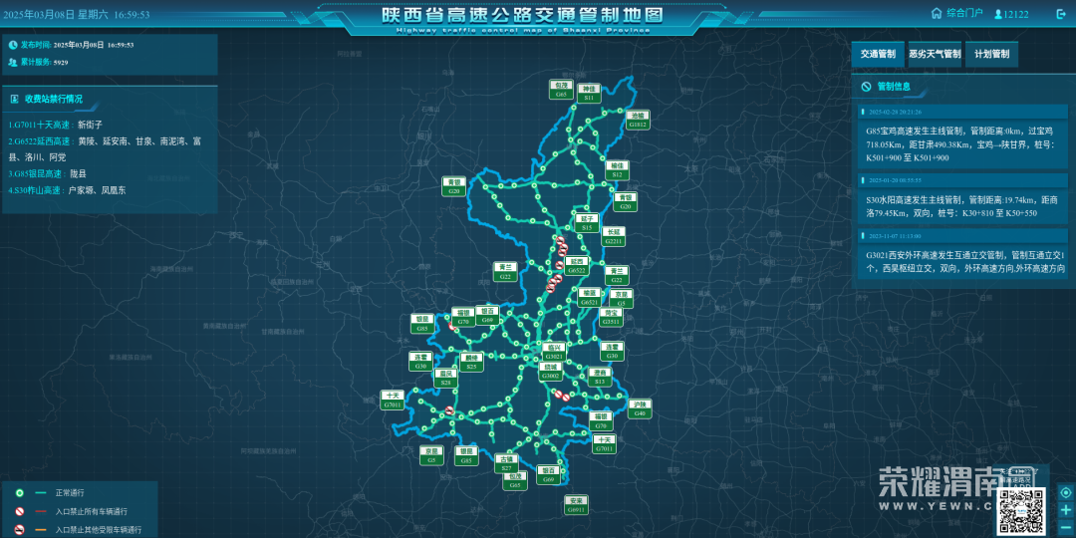The image size is (1076, 538).
Task: Click the 陇县 toll station name
Action: [x=79, y=174]
